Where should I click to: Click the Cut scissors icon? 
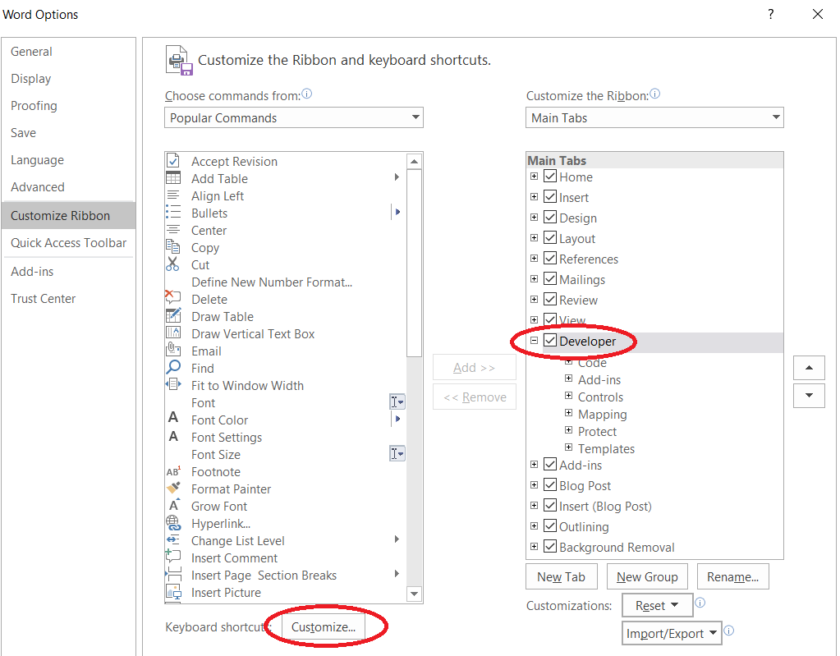tap(172, 264)
